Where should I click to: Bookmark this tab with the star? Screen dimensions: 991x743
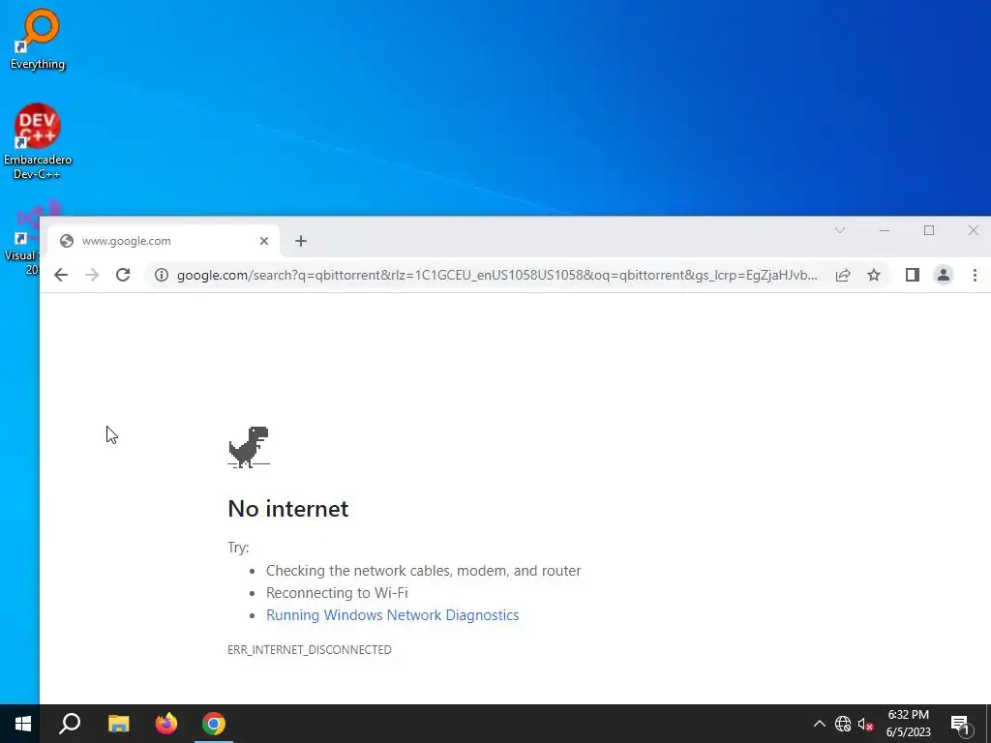pos(874,275)
